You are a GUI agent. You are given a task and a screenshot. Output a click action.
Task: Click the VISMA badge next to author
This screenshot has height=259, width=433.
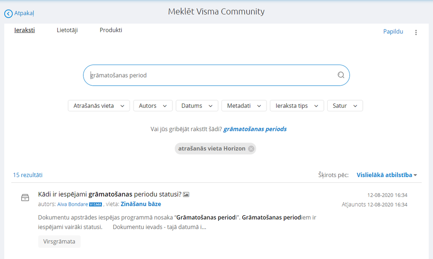95,204
